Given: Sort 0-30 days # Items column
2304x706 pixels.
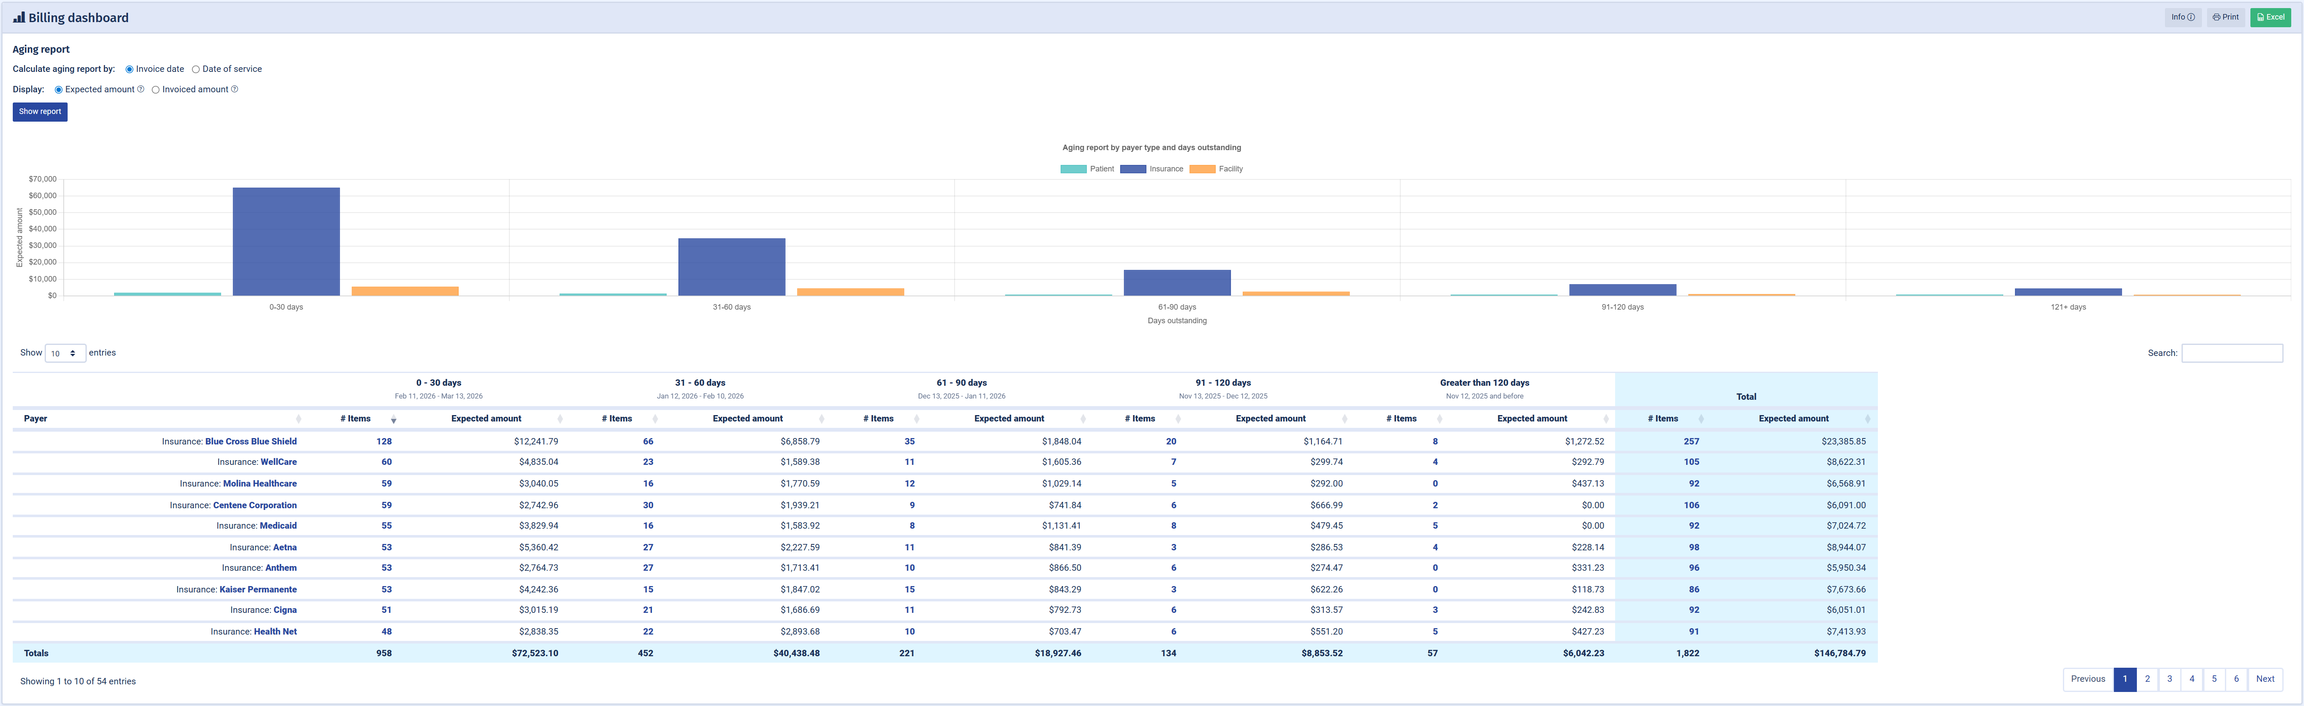Looking at the screenshot, I should click(393, 419).
